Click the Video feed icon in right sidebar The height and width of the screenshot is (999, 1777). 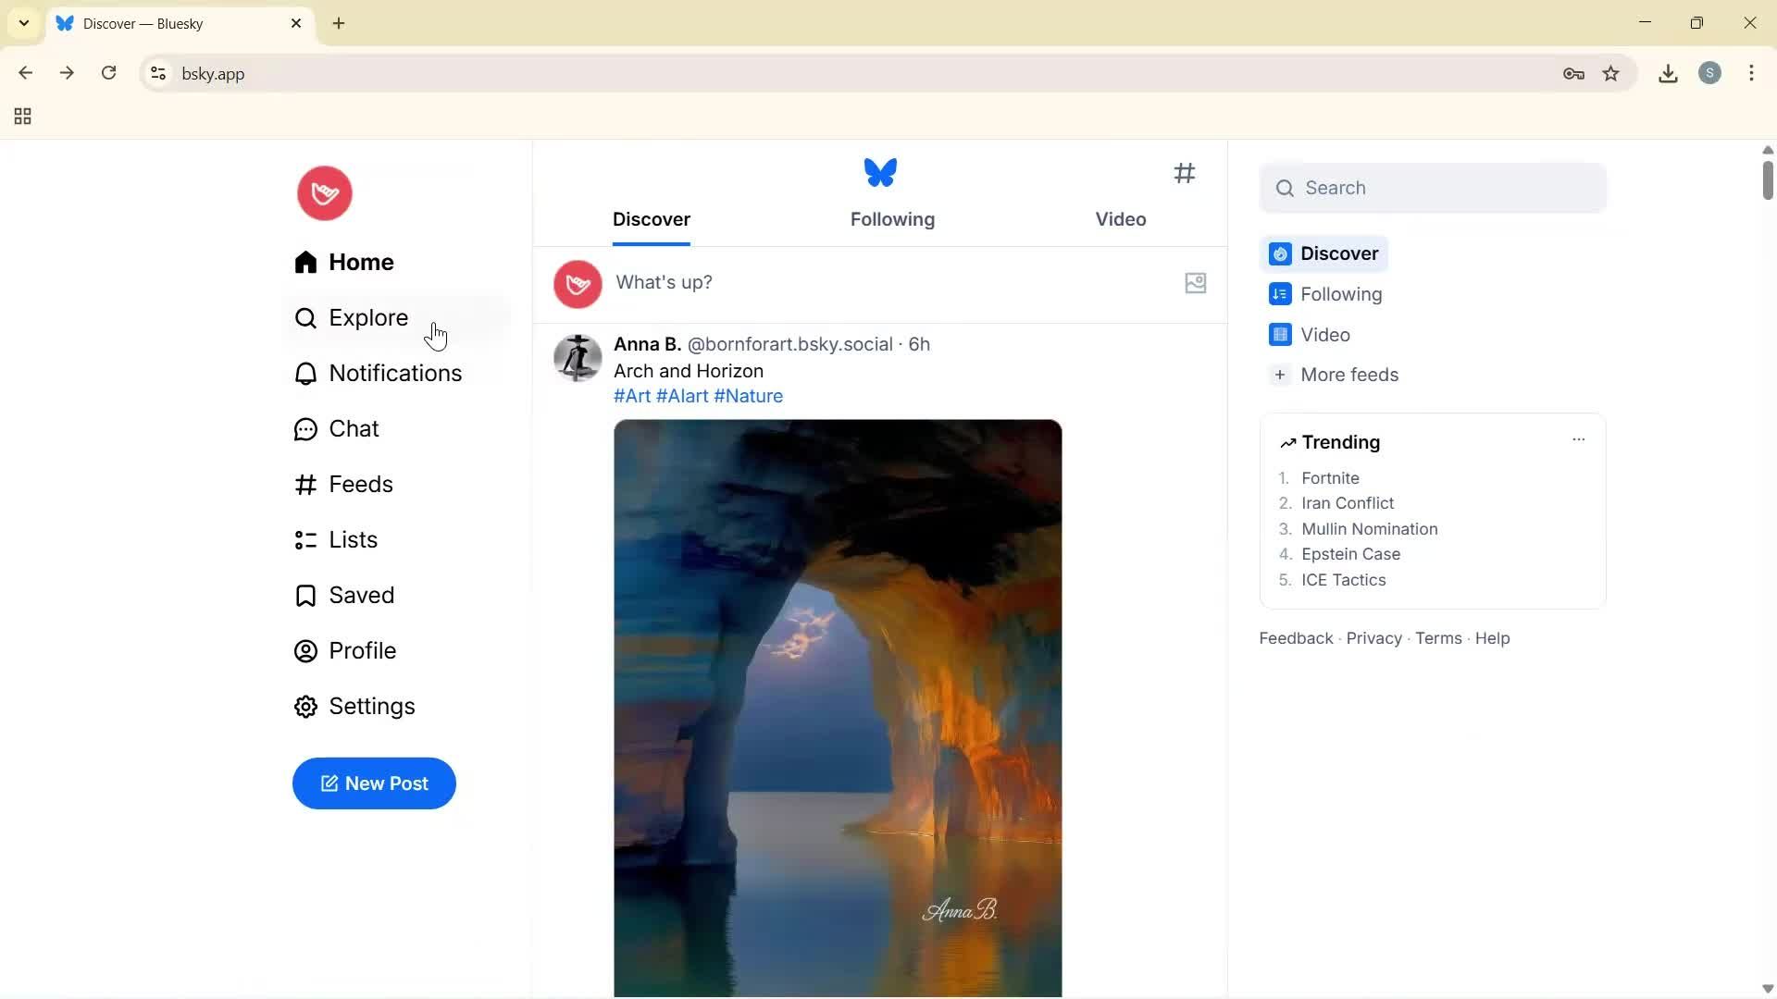tap(1280, 334)
